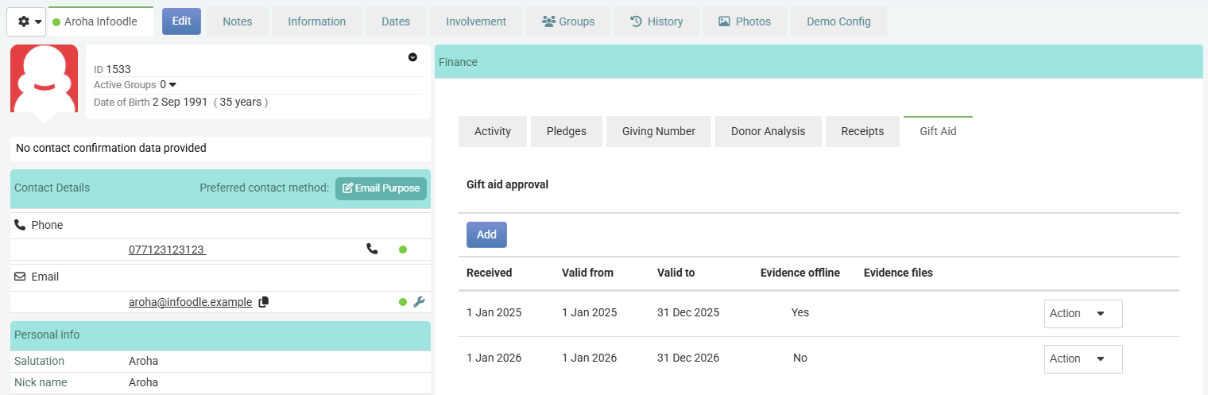Click the Received column header

[490, 273]
